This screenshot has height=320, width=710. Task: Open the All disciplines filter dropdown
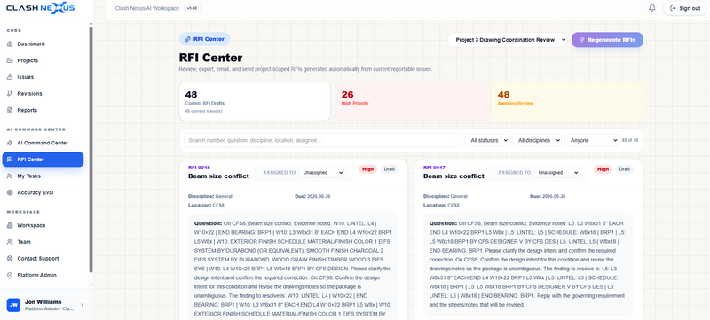537,141
